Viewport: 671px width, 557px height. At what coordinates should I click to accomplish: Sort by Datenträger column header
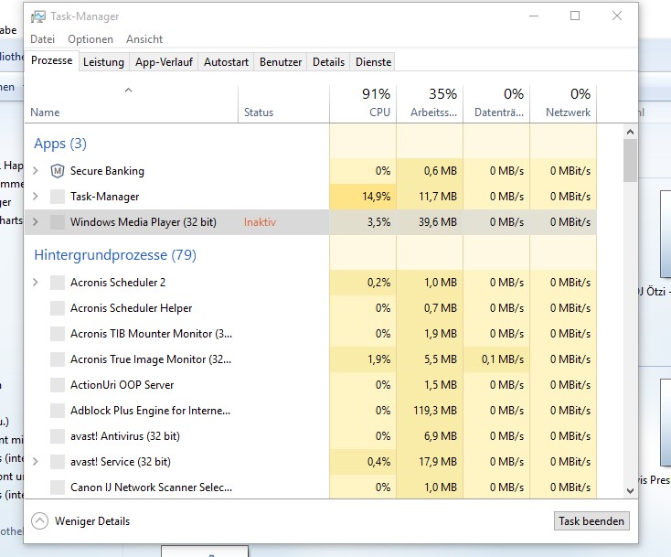coord(496,103)
